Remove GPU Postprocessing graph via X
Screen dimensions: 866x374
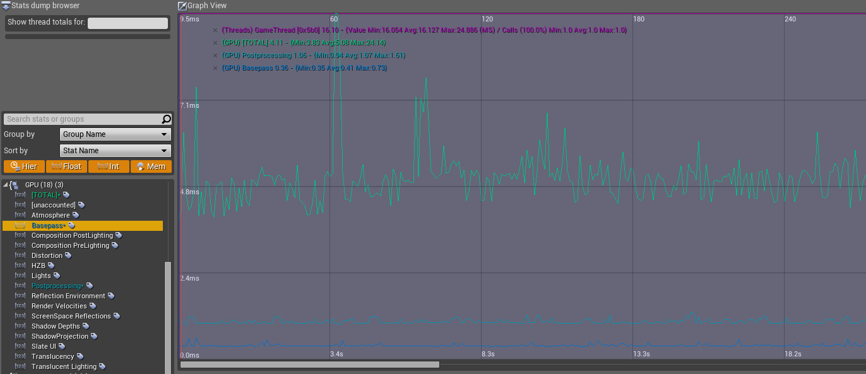click(215, 56)
